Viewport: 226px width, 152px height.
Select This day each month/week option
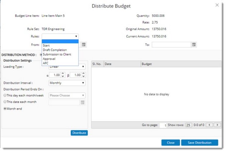point(5,95)
